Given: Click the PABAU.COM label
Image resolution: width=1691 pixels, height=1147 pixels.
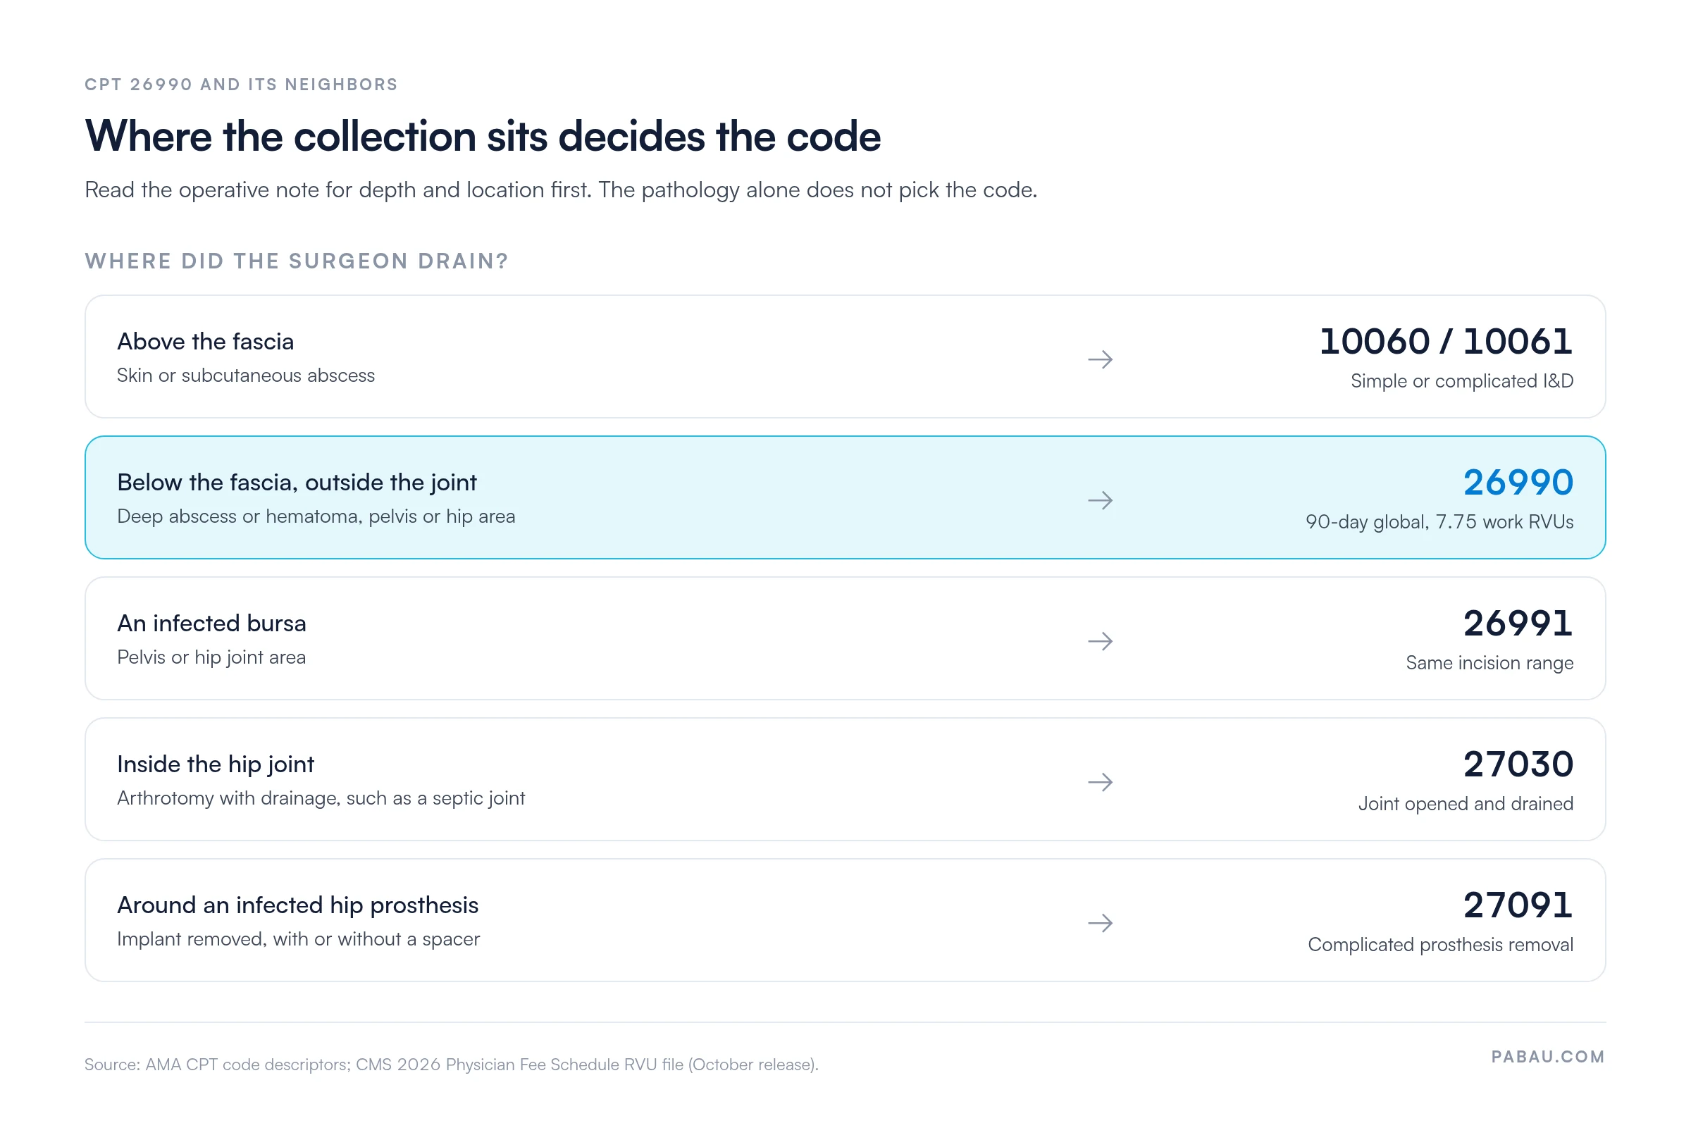Looking at the screenshot, I should pos(1548,1057).
